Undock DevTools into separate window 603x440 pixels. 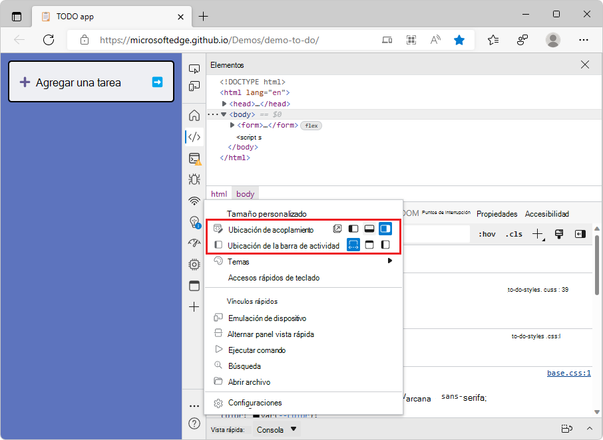coord(338,229)
